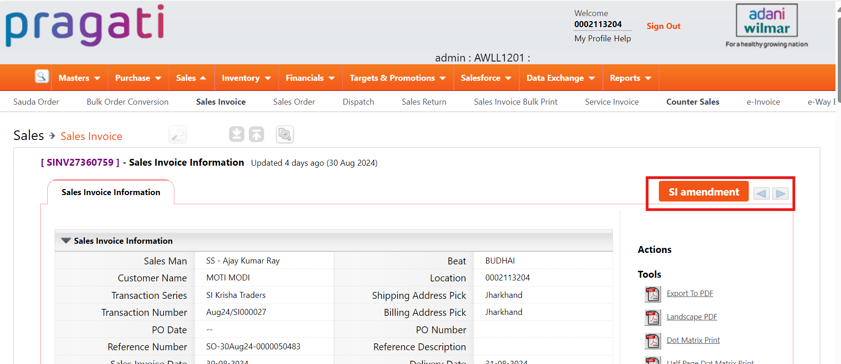This screenshot has height=364, width=841.
Task: Select Sales Order in the submenu
Action: 294,102
